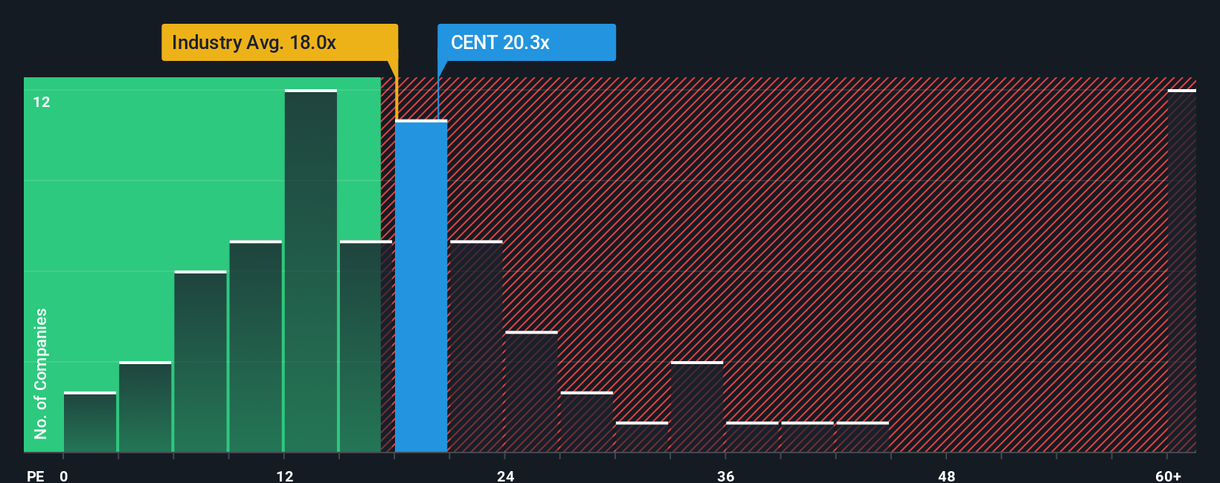The width and height of the screenshot is (1220, 483).
Task: Click the x-axis tick label 36
Action: point(726,476)
